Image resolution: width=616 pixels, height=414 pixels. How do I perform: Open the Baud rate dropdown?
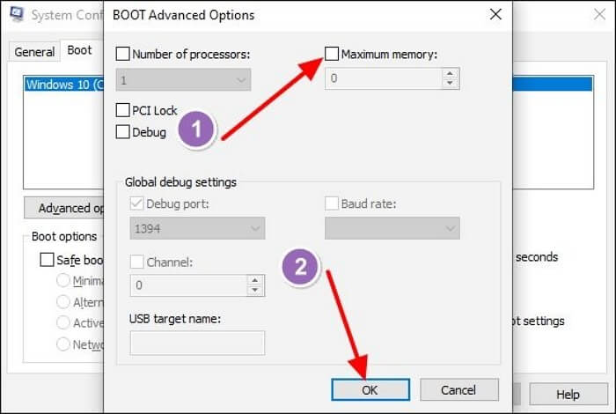click(450, 229)
